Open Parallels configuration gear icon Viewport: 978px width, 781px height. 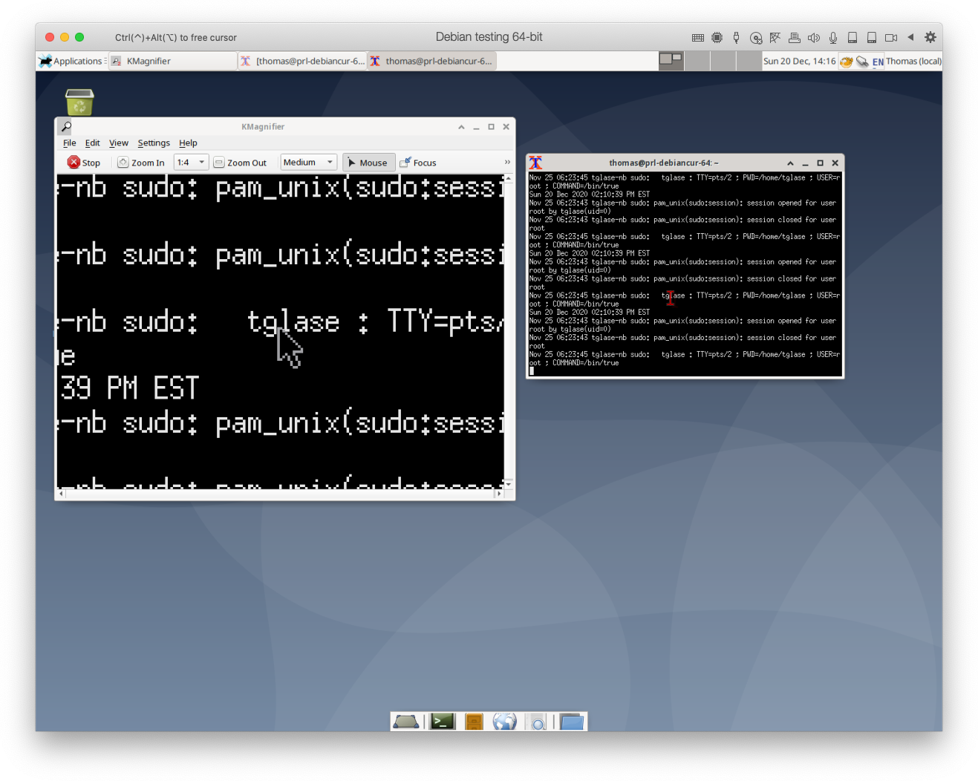click(930, 37)
